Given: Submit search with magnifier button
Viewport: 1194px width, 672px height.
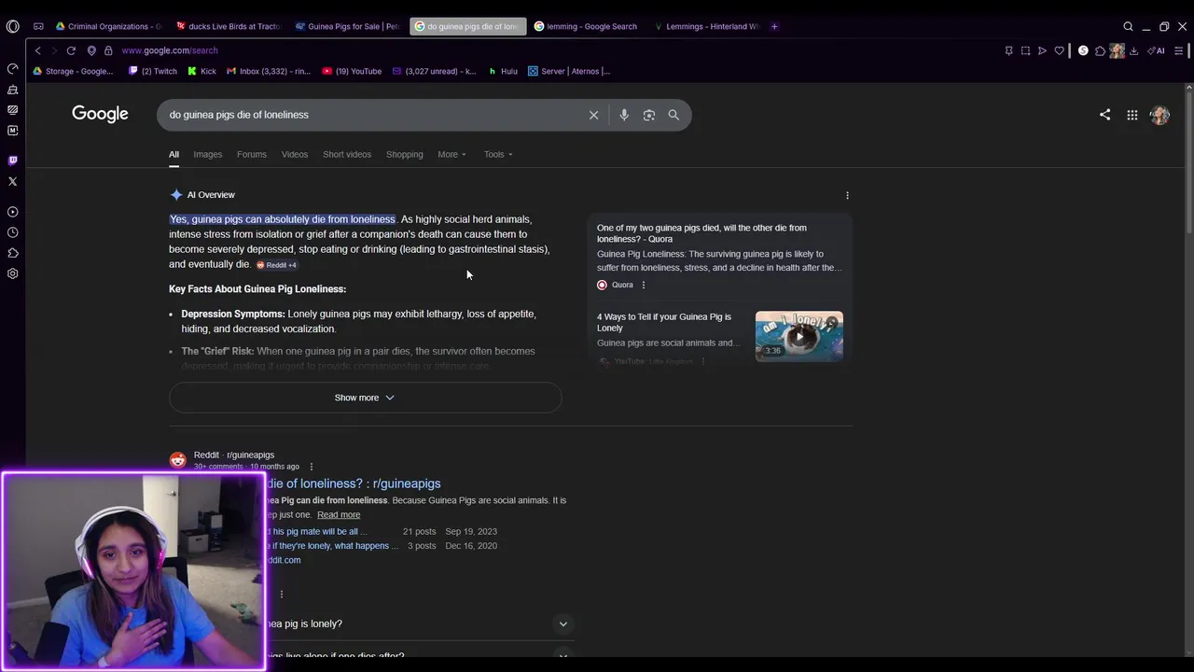Looking at the screenshot, I should (x=673, y=115).
